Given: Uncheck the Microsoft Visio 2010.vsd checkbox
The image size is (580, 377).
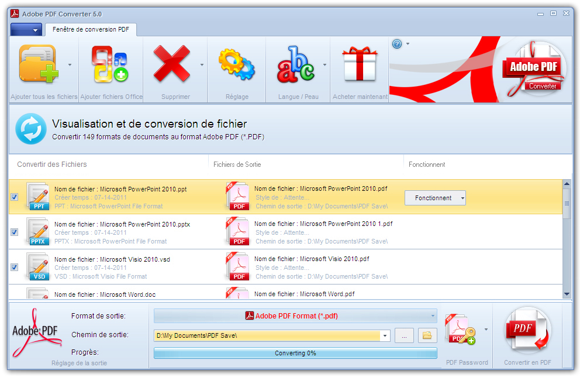Looking at the screenshot, I should click(x=15, y=267).
